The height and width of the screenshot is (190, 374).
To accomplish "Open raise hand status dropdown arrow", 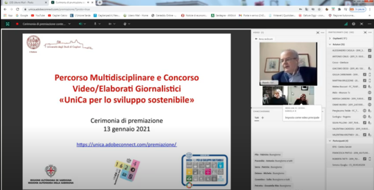I will tap(129, 24).
